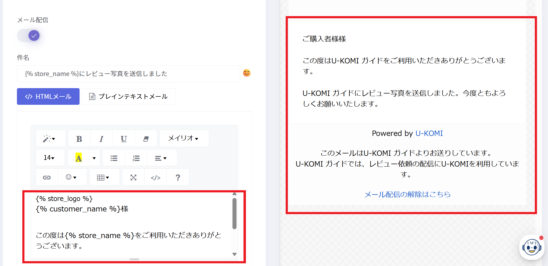
Task: Apply the yellow highlight text color
Action: pos(78,158)
